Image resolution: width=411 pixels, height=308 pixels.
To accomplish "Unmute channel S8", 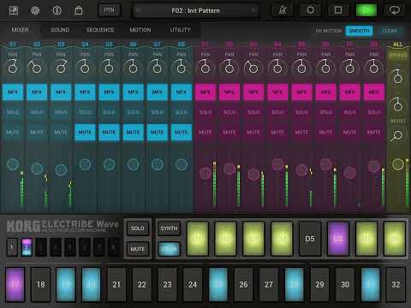I will point(181,133).
